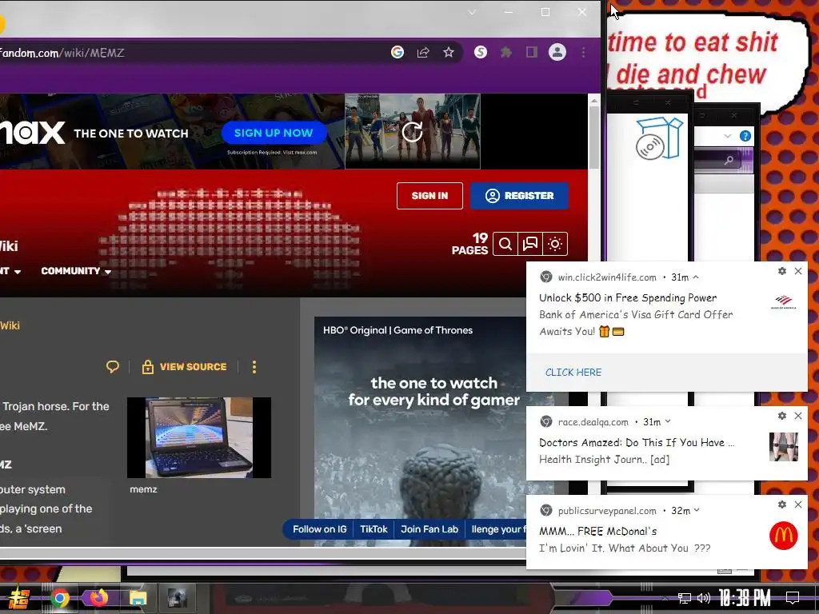This screenshot has height=614, width=819.
Task: Click the blue help icon in background window
Action: pyautogui.click(x=745, y=136)
